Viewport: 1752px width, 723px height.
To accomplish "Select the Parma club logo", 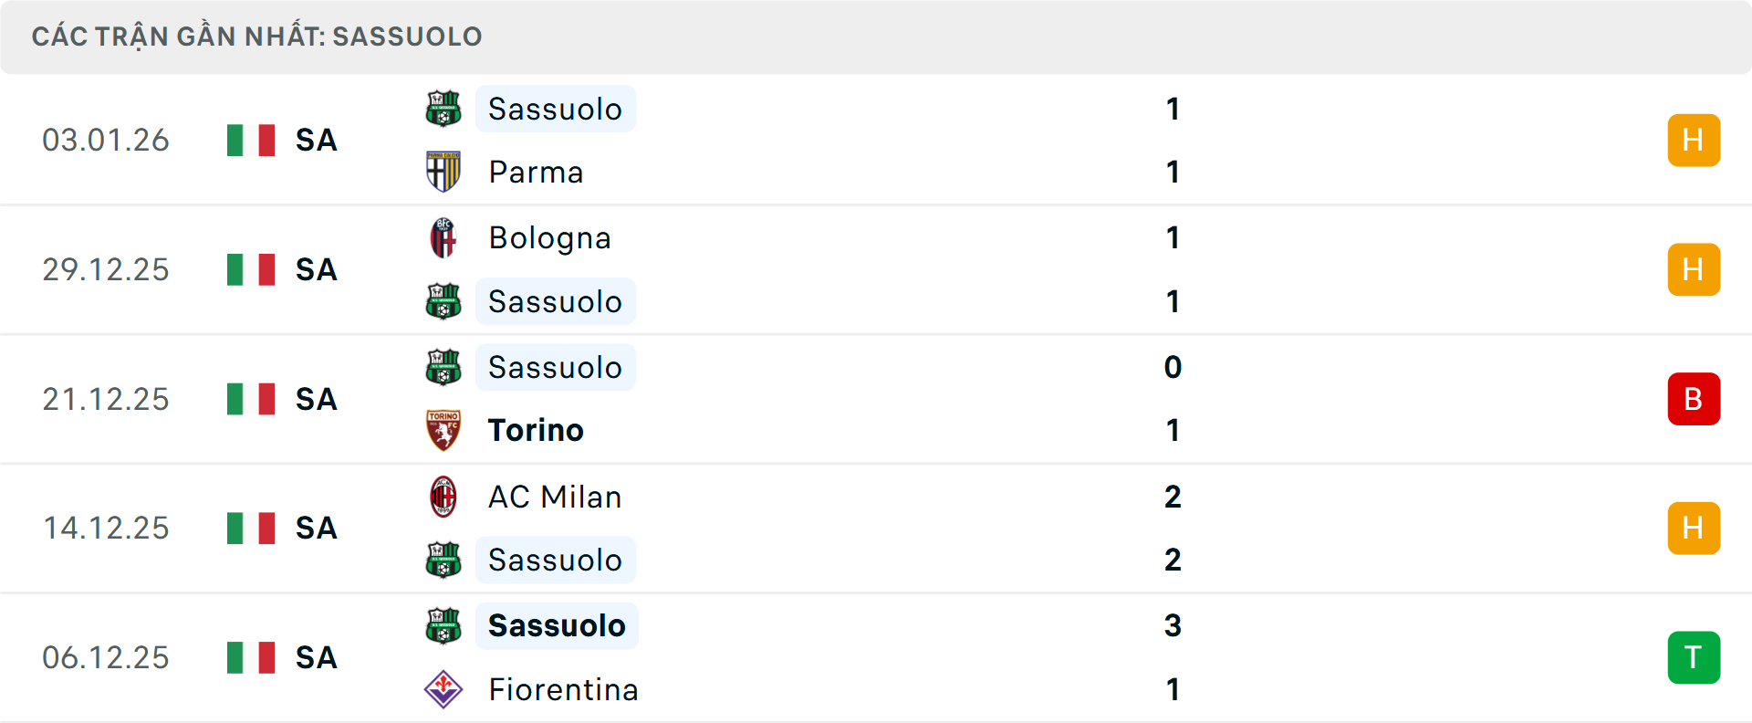I will pos(443,172).
